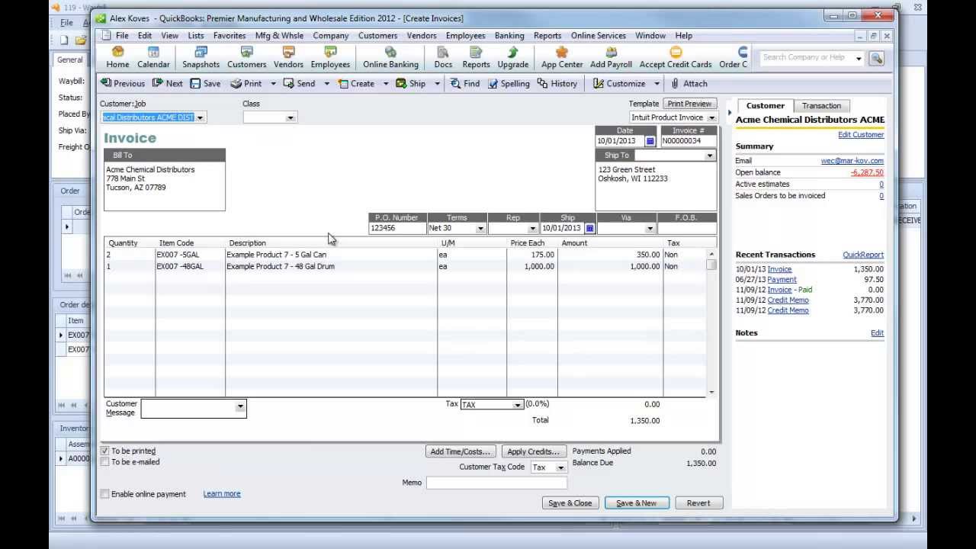
Task: Open the Template dropdown
Action: coord(711,117)
